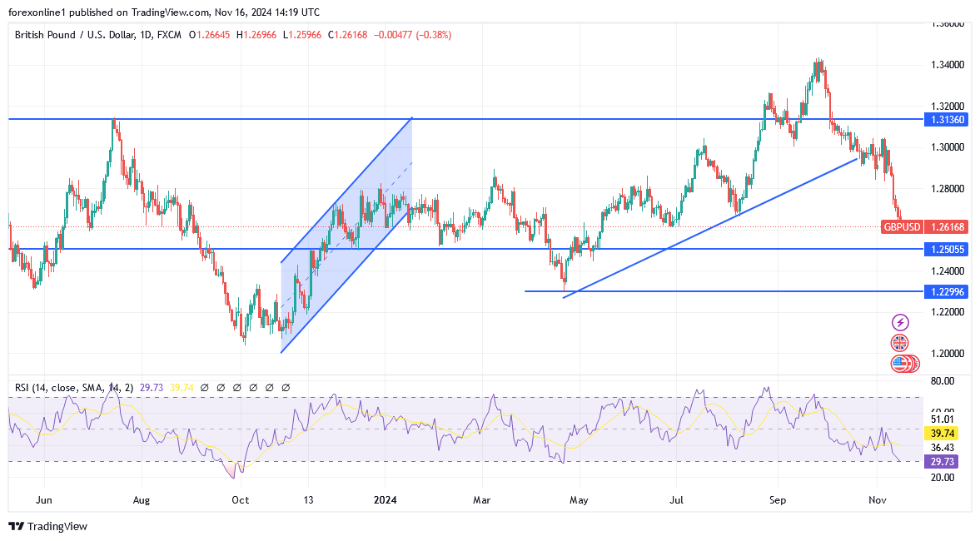This screenshot has width=980, height=541.
Task: Click the 1.32000 price axis label
Action: pyautogui.click(x=948, y=107)
